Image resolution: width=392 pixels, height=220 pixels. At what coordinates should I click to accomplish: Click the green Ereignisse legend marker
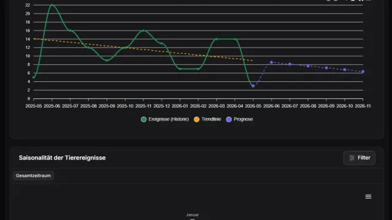143,120
